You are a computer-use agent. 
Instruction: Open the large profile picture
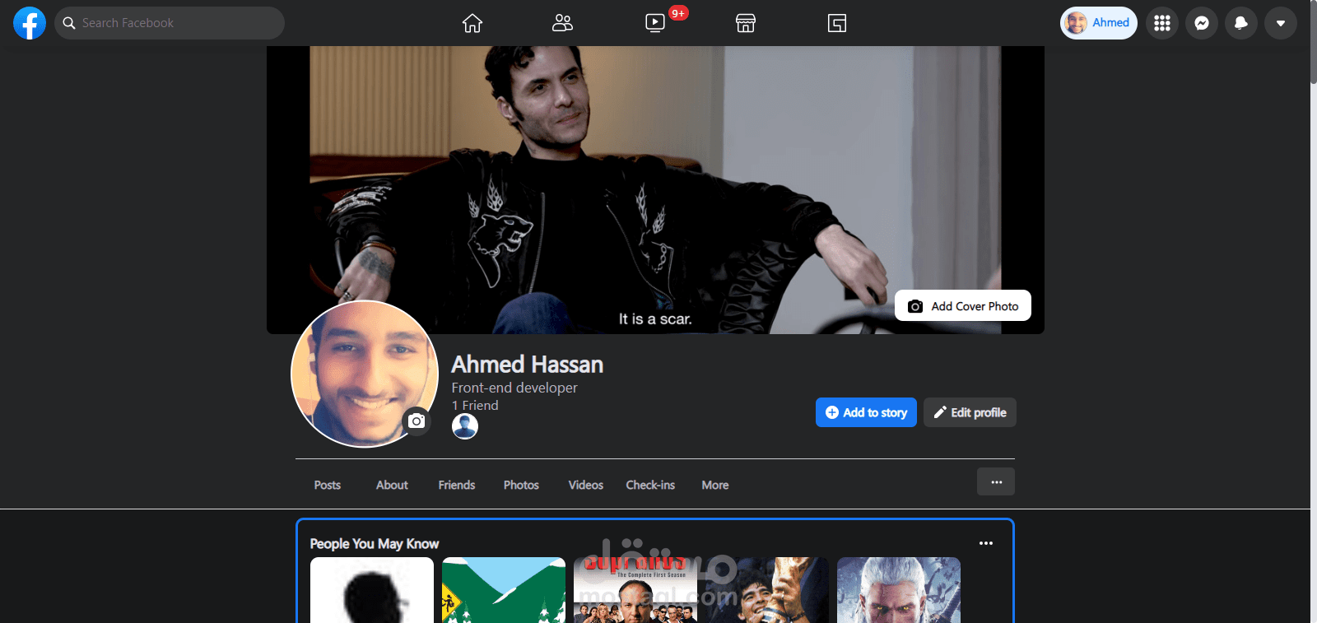point(364,374)
